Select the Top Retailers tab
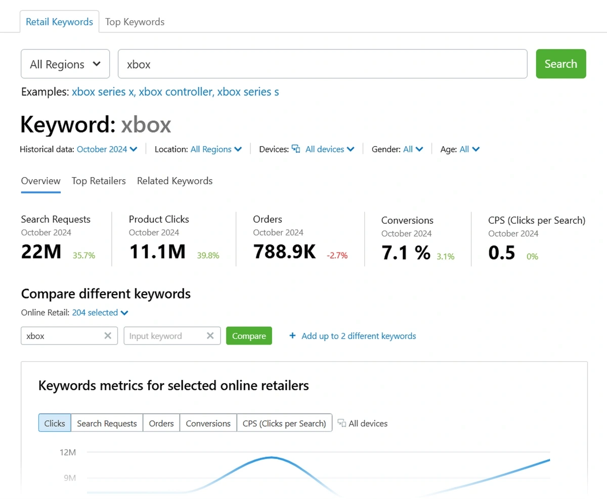 pos(99,181)
